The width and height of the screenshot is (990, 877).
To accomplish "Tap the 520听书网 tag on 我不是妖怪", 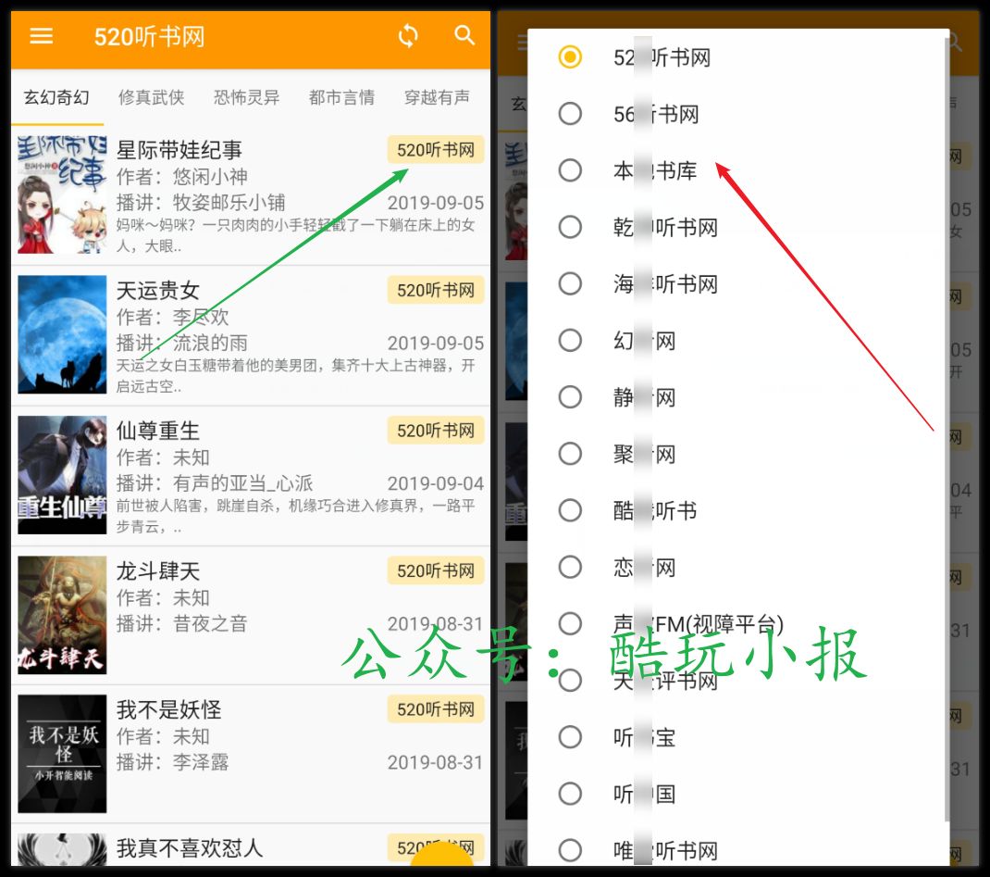I will tap(436, 709).
